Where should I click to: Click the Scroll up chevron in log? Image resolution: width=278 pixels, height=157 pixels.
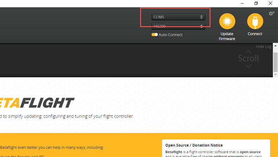click(248, 52)
